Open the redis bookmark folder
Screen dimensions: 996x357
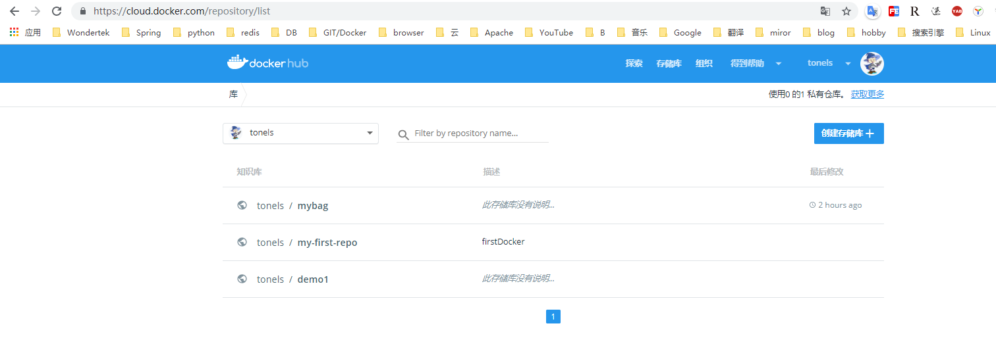click(243, 32)
